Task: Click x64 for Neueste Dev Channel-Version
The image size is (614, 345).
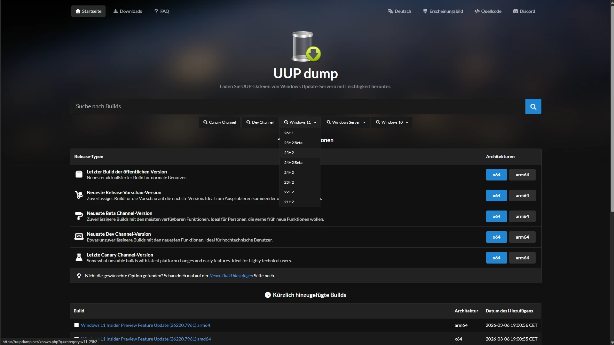Action: (496, 237)
